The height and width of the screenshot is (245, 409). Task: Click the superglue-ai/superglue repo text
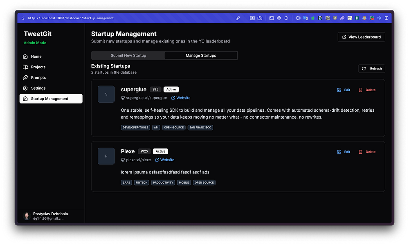146,98
